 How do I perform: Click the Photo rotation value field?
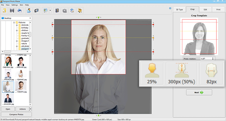206,59
